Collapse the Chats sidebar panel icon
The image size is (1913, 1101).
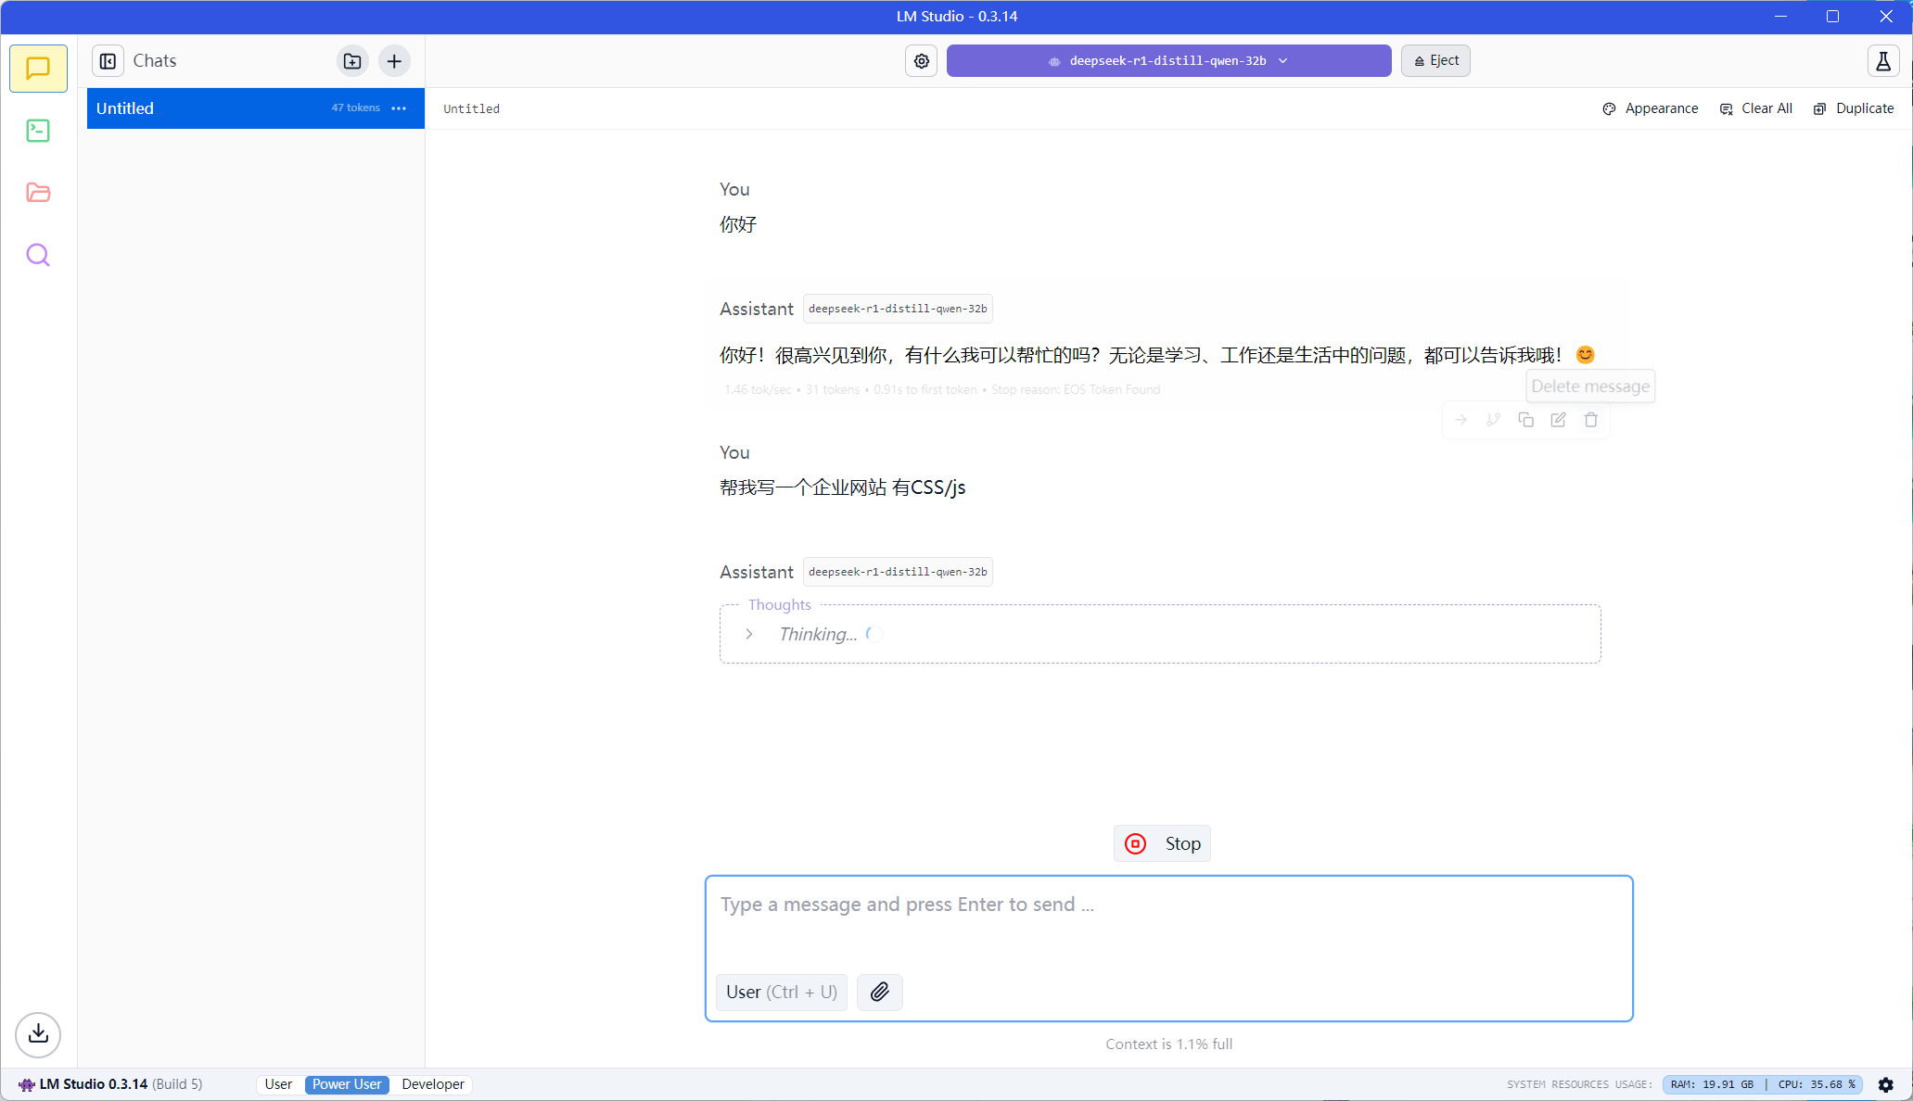tap(108, 61)
